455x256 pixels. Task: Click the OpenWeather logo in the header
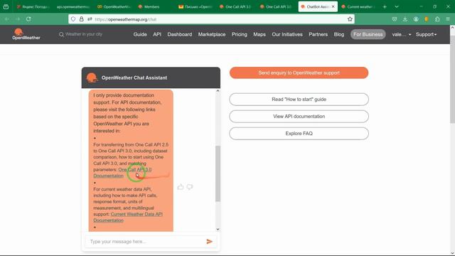(x=26, y=34)
